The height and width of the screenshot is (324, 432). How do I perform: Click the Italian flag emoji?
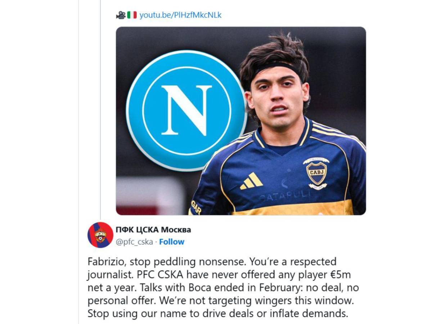click(x=132, y=15)
